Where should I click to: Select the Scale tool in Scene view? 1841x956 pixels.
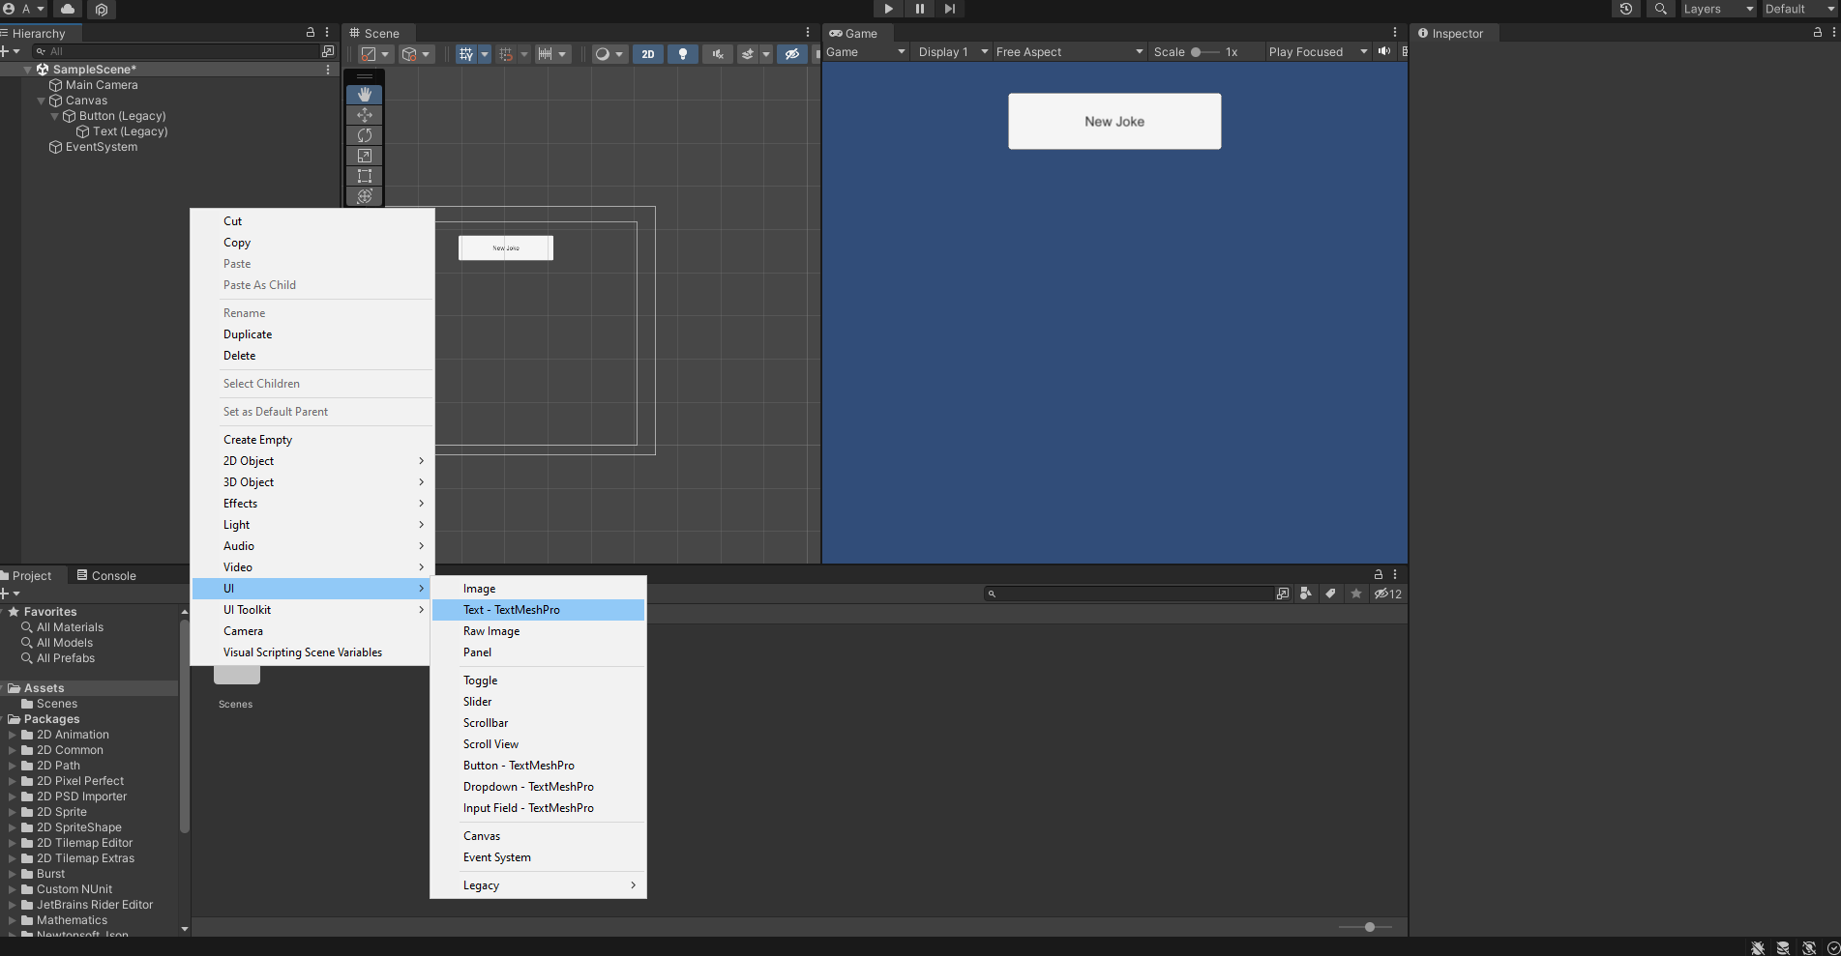[x=365, y=156]
